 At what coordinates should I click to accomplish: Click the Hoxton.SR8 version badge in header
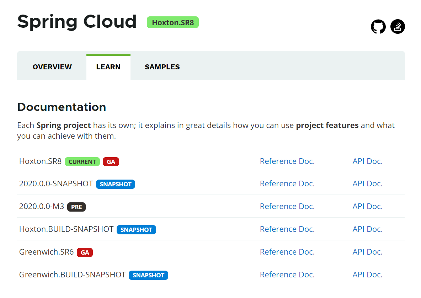(173, 22)
